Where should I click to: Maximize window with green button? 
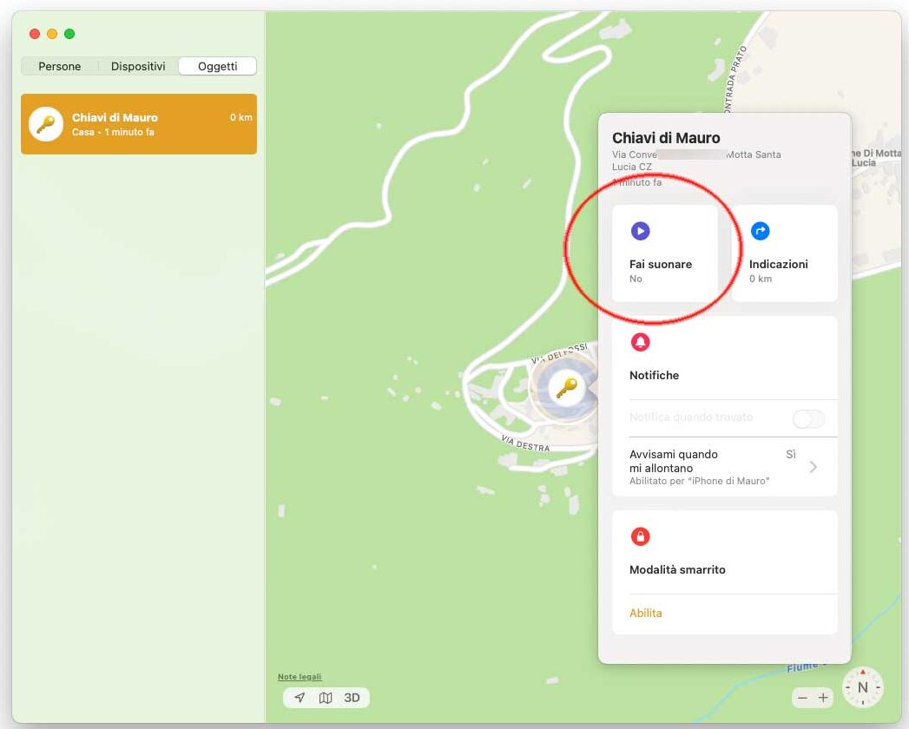point(69,34)
